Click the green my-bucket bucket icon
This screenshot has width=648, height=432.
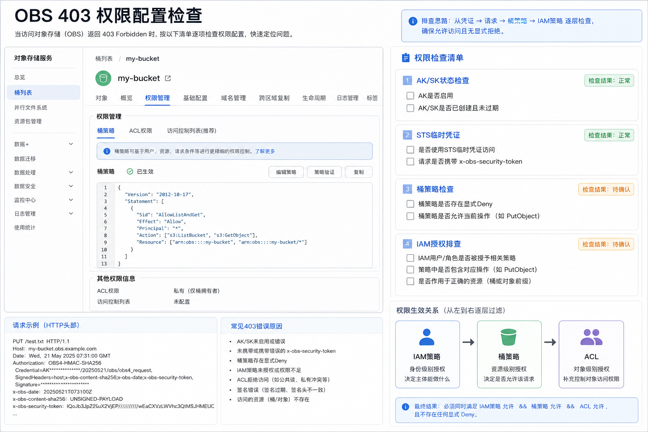tap(103, 78)
